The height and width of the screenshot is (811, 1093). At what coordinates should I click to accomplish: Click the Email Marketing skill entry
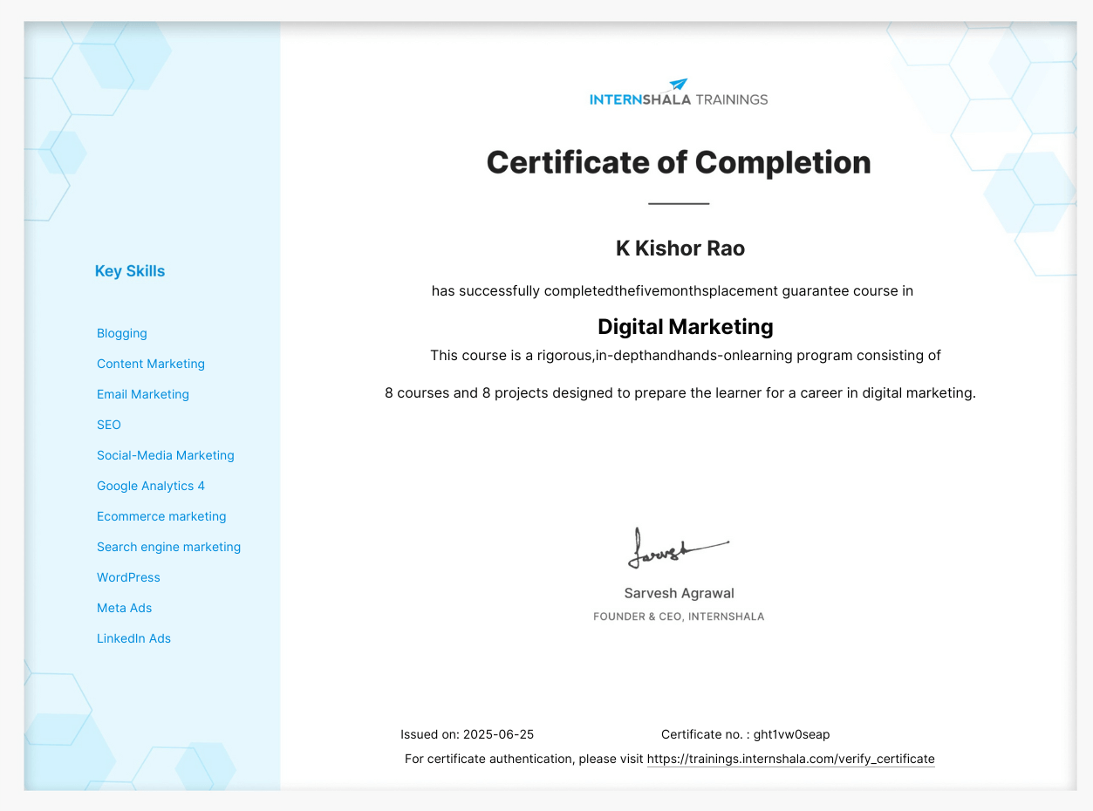(143, 394)
